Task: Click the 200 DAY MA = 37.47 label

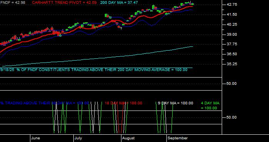Action: coord(119,3)
